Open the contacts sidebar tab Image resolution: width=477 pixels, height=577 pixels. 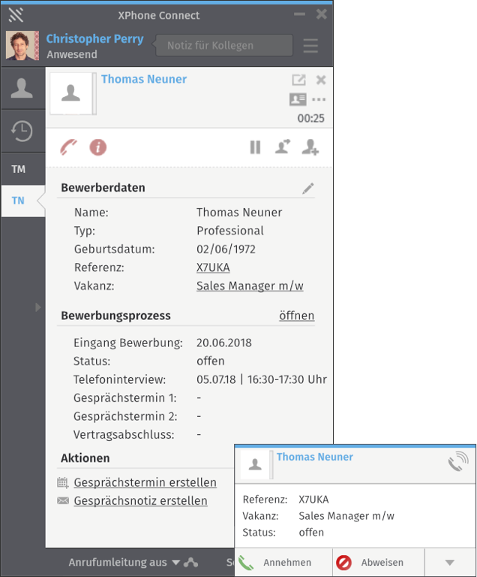[x=22, y=89]
